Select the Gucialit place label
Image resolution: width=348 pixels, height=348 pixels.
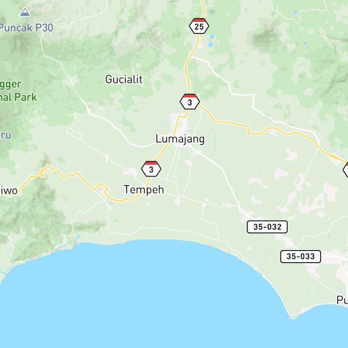124,79
